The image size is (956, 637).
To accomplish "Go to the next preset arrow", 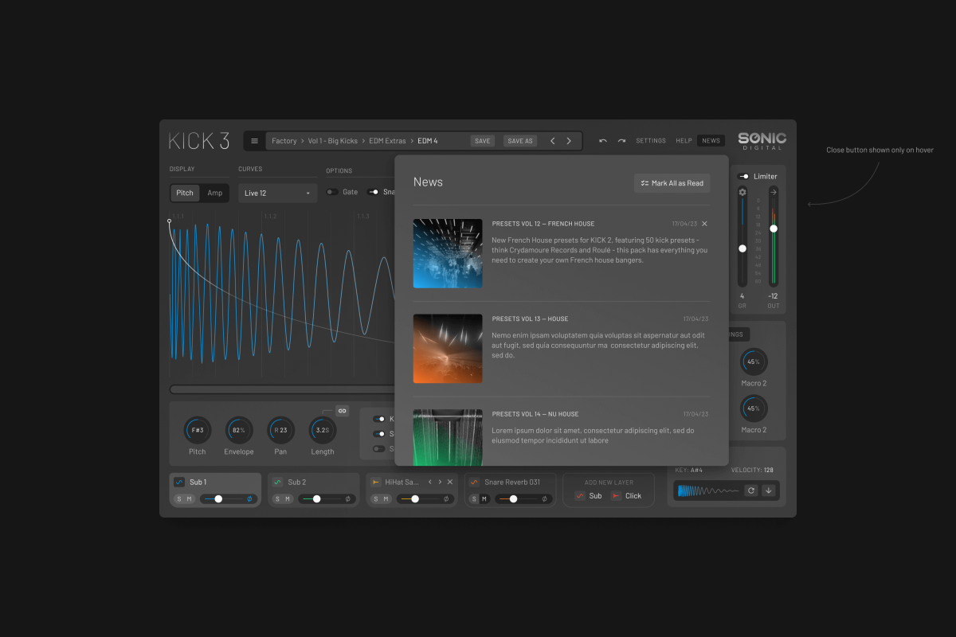I will [569, 141].
